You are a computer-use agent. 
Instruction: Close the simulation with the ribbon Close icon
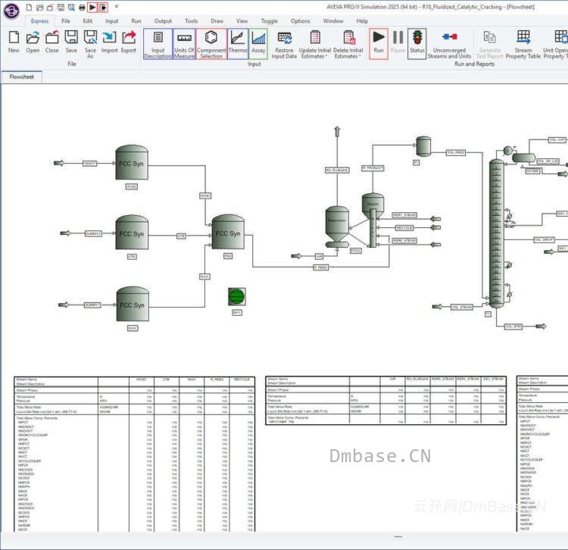51,42
